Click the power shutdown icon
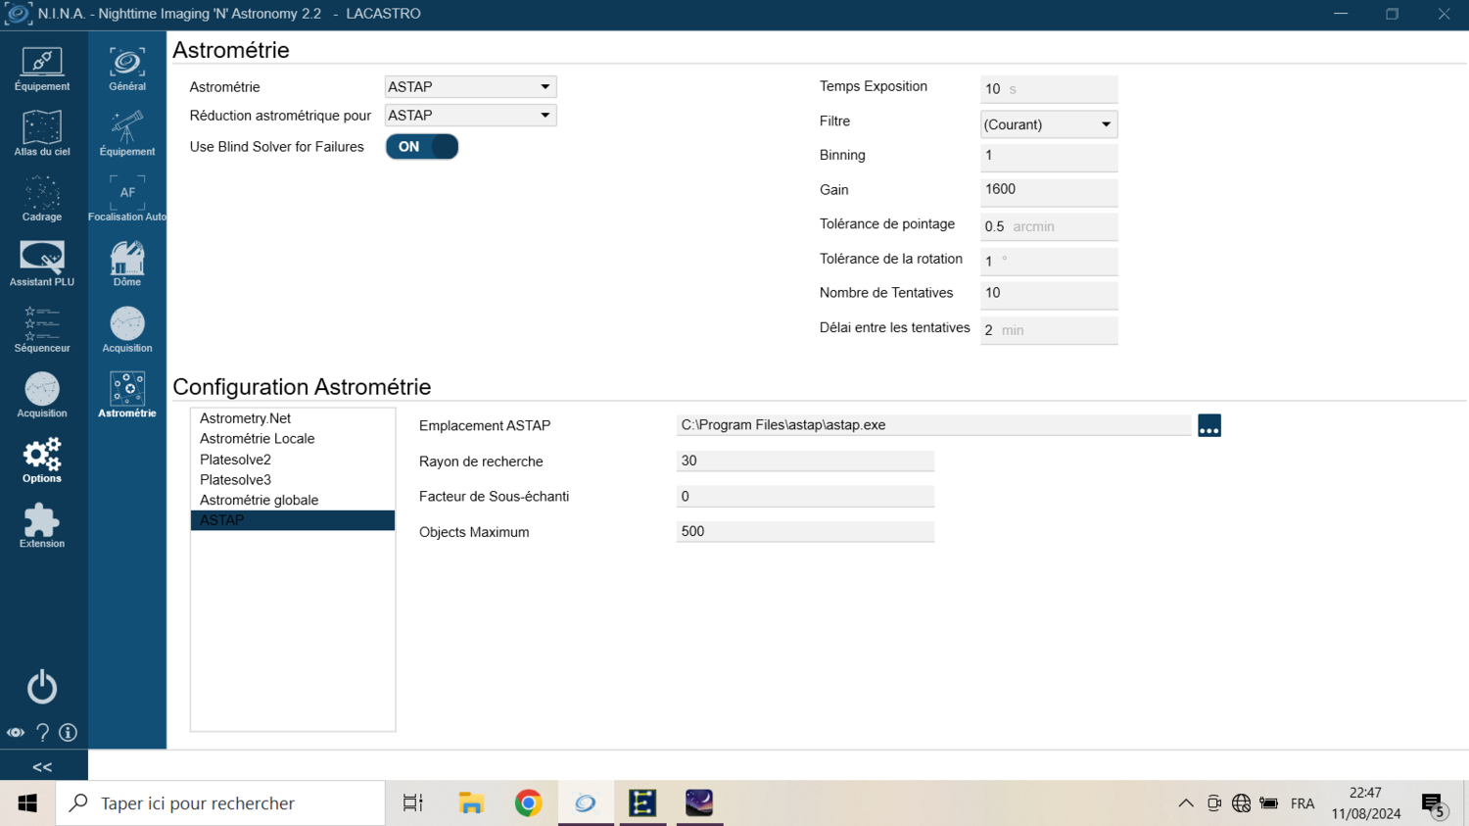 coord(42,687)
